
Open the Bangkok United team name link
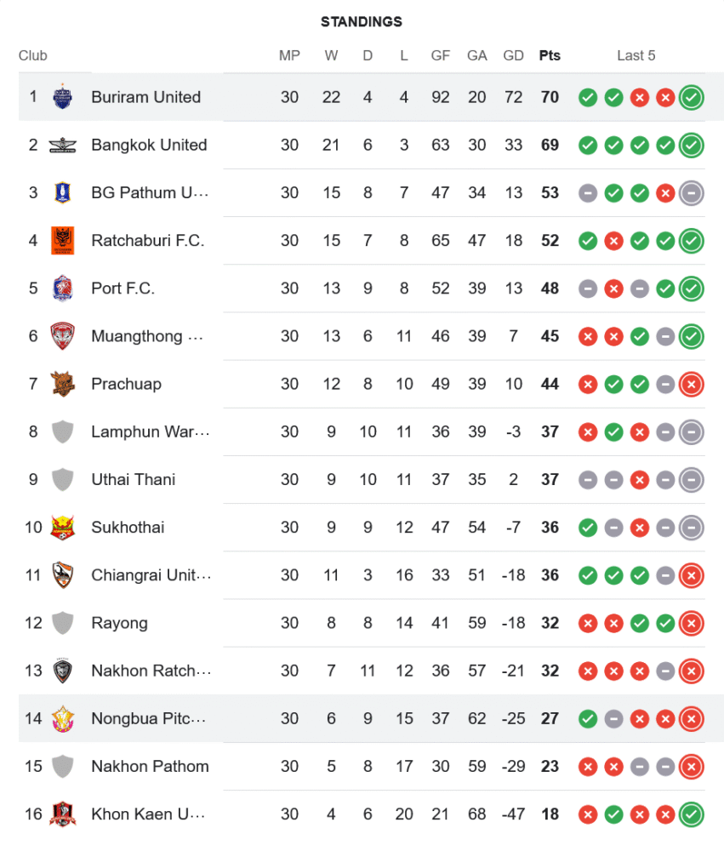point(149,145)
